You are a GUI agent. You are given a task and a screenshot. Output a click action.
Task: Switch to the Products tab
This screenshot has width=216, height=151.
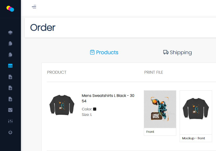104,52
